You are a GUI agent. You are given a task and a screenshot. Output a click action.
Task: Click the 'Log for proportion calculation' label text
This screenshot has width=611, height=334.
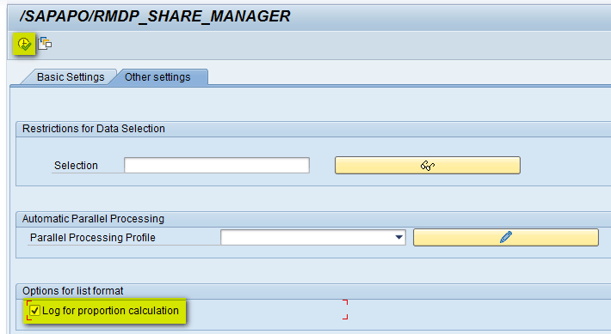pyautogui.click(x=110, y=311)
